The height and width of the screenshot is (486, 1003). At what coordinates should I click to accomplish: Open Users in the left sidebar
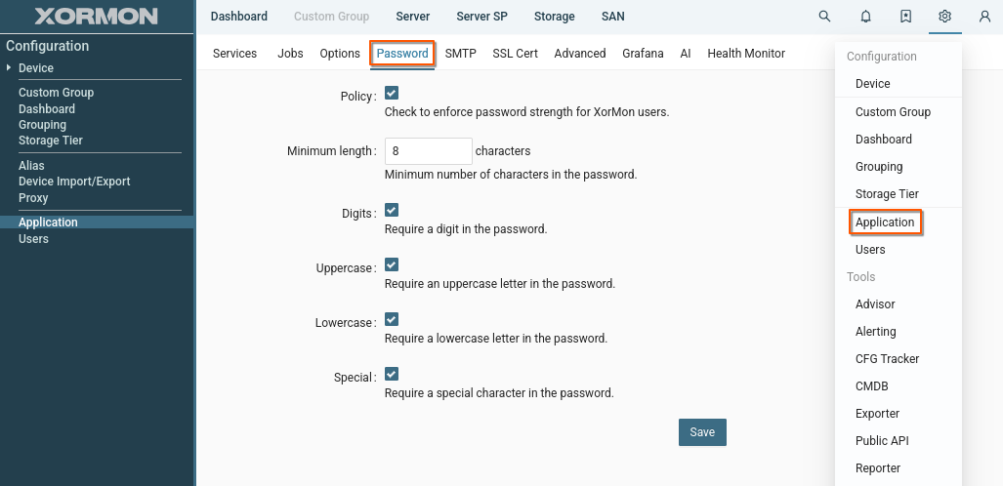point(33,239)
